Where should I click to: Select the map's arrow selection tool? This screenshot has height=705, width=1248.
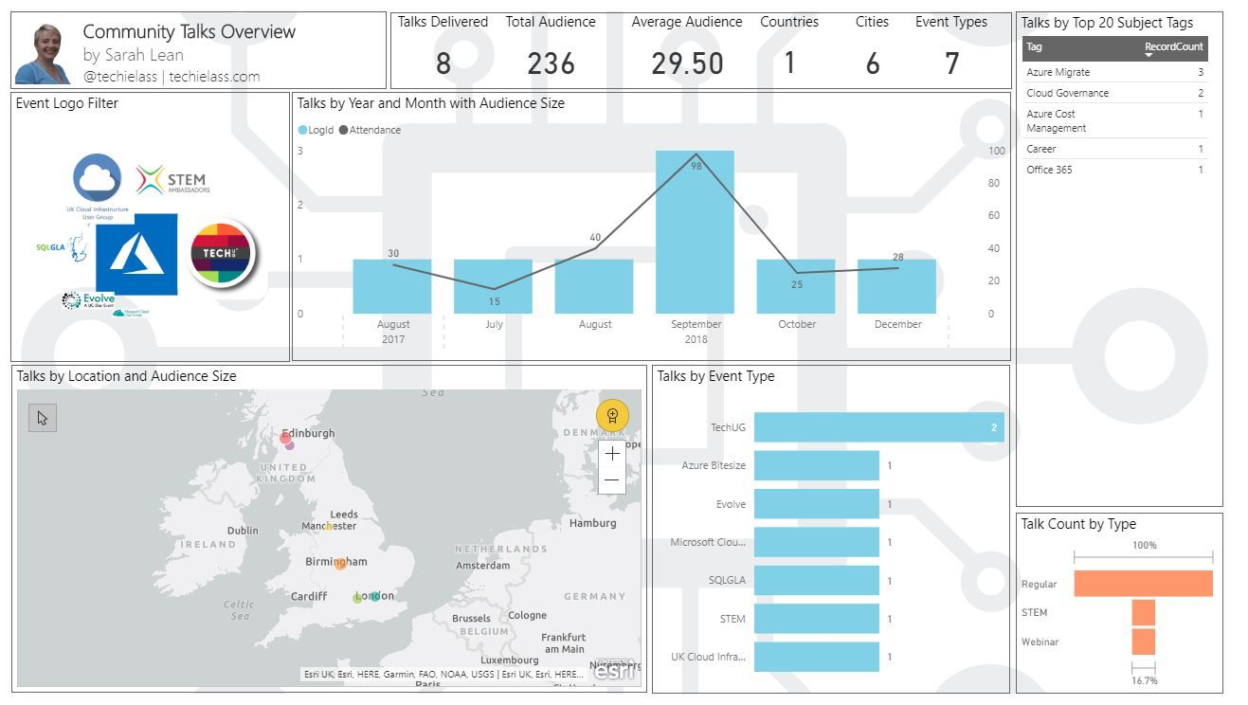pyautogui.click(x=42, y=417)
